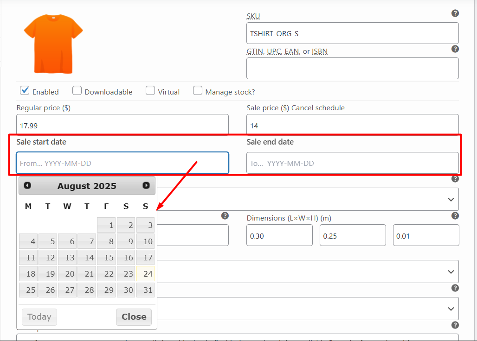This screenshot has height=341, width=477.
Task: Select August 6 in calendar
Action: 67,241
